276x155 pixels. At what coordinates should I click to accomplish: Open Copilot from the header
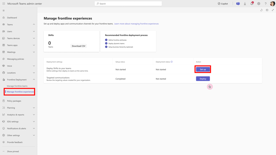point(223,4)
